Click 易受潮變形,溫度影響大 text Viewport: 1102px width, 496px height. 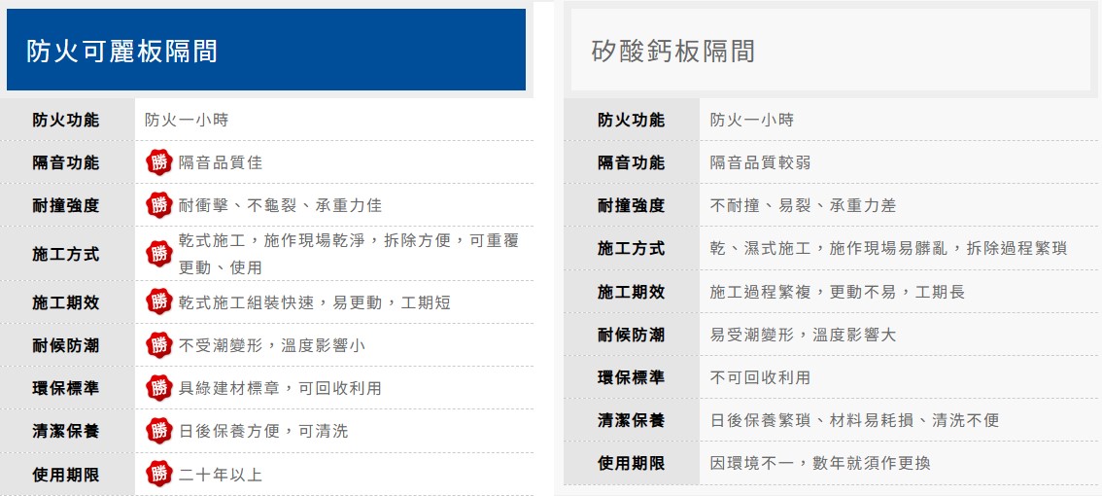[x=803, y=335]
